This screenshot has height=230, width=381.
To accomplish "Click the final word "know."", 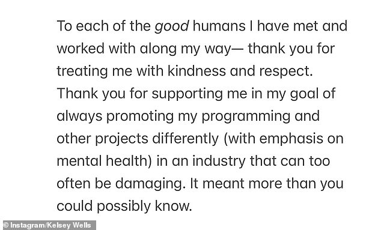I will (174, 206).
